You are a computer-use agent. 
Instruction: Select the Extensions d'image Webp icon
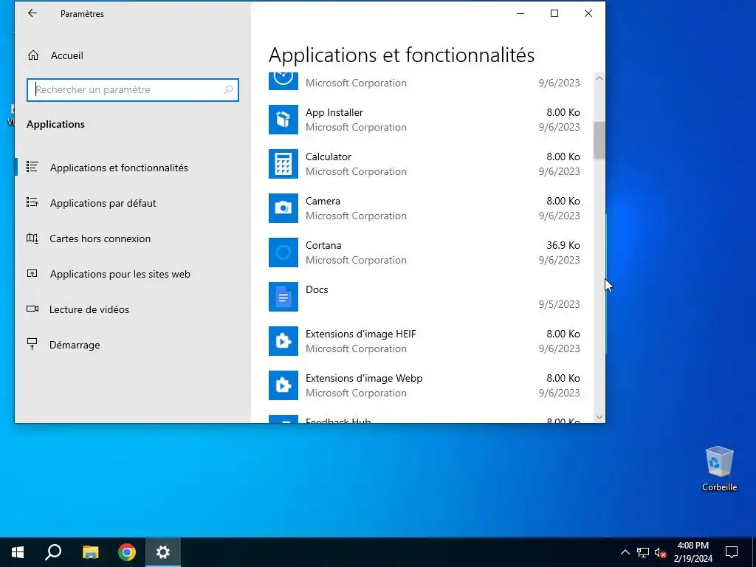point(283,385)
